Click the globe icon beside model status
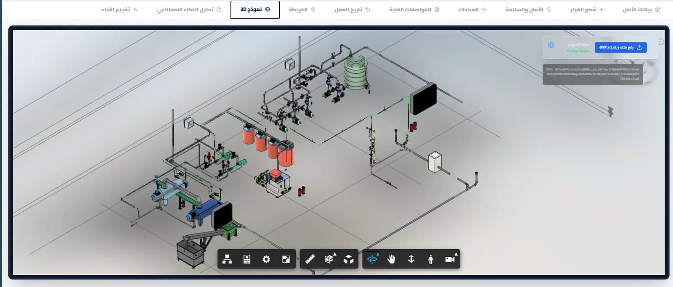The width and height of the screenshot is (673, 287). pyautogui.click(x=551, y=45)
